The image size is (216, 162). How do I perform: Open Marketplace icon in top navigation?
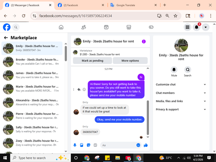[x=129, y=27]
